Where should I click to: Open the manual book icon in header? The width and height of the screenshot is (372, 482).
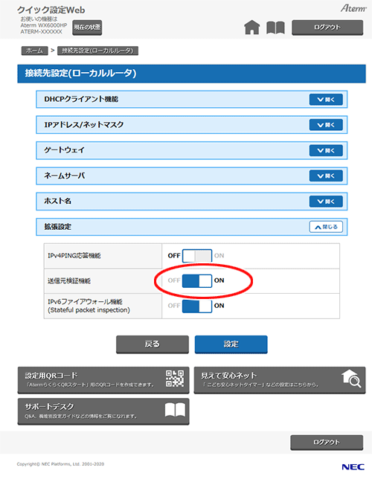coord(275,28)
